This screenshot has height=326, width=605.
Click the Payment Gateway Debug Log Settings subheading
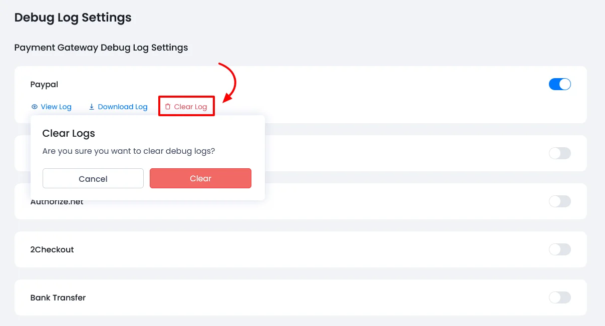pyautogui.click(x=101, y=48)
